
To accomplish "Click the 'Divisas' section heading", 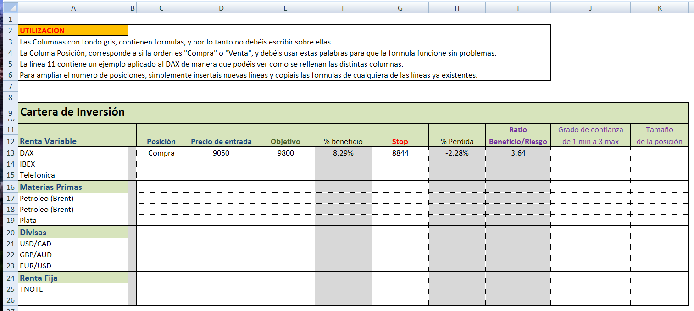I will coord(73,232).
